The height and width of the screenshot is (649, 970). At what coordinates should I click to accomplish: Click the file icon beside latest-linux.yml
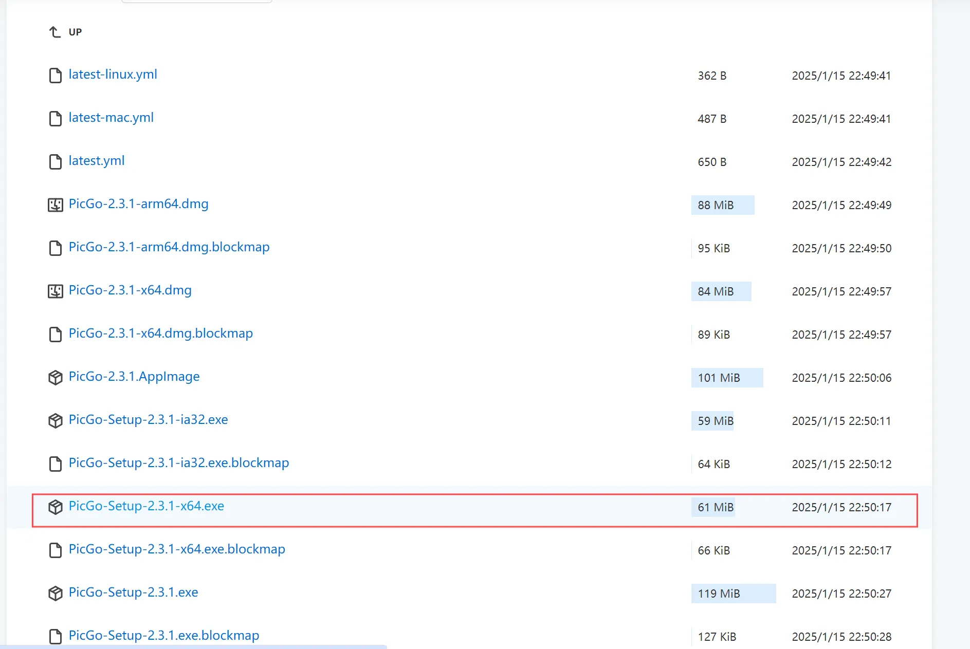point(55,76)
